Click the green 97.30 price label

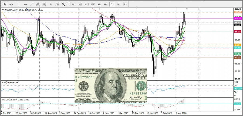[238, 54]
